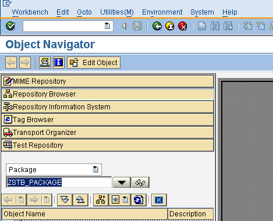Open the Utilities(M) menu
This screenshot has width=273, height=221.
[117, 12]
